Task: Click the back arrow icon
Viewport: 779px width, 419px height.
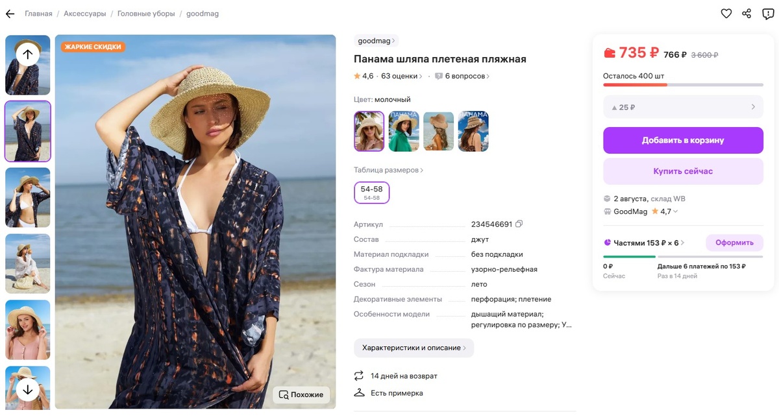Action: 10,14
